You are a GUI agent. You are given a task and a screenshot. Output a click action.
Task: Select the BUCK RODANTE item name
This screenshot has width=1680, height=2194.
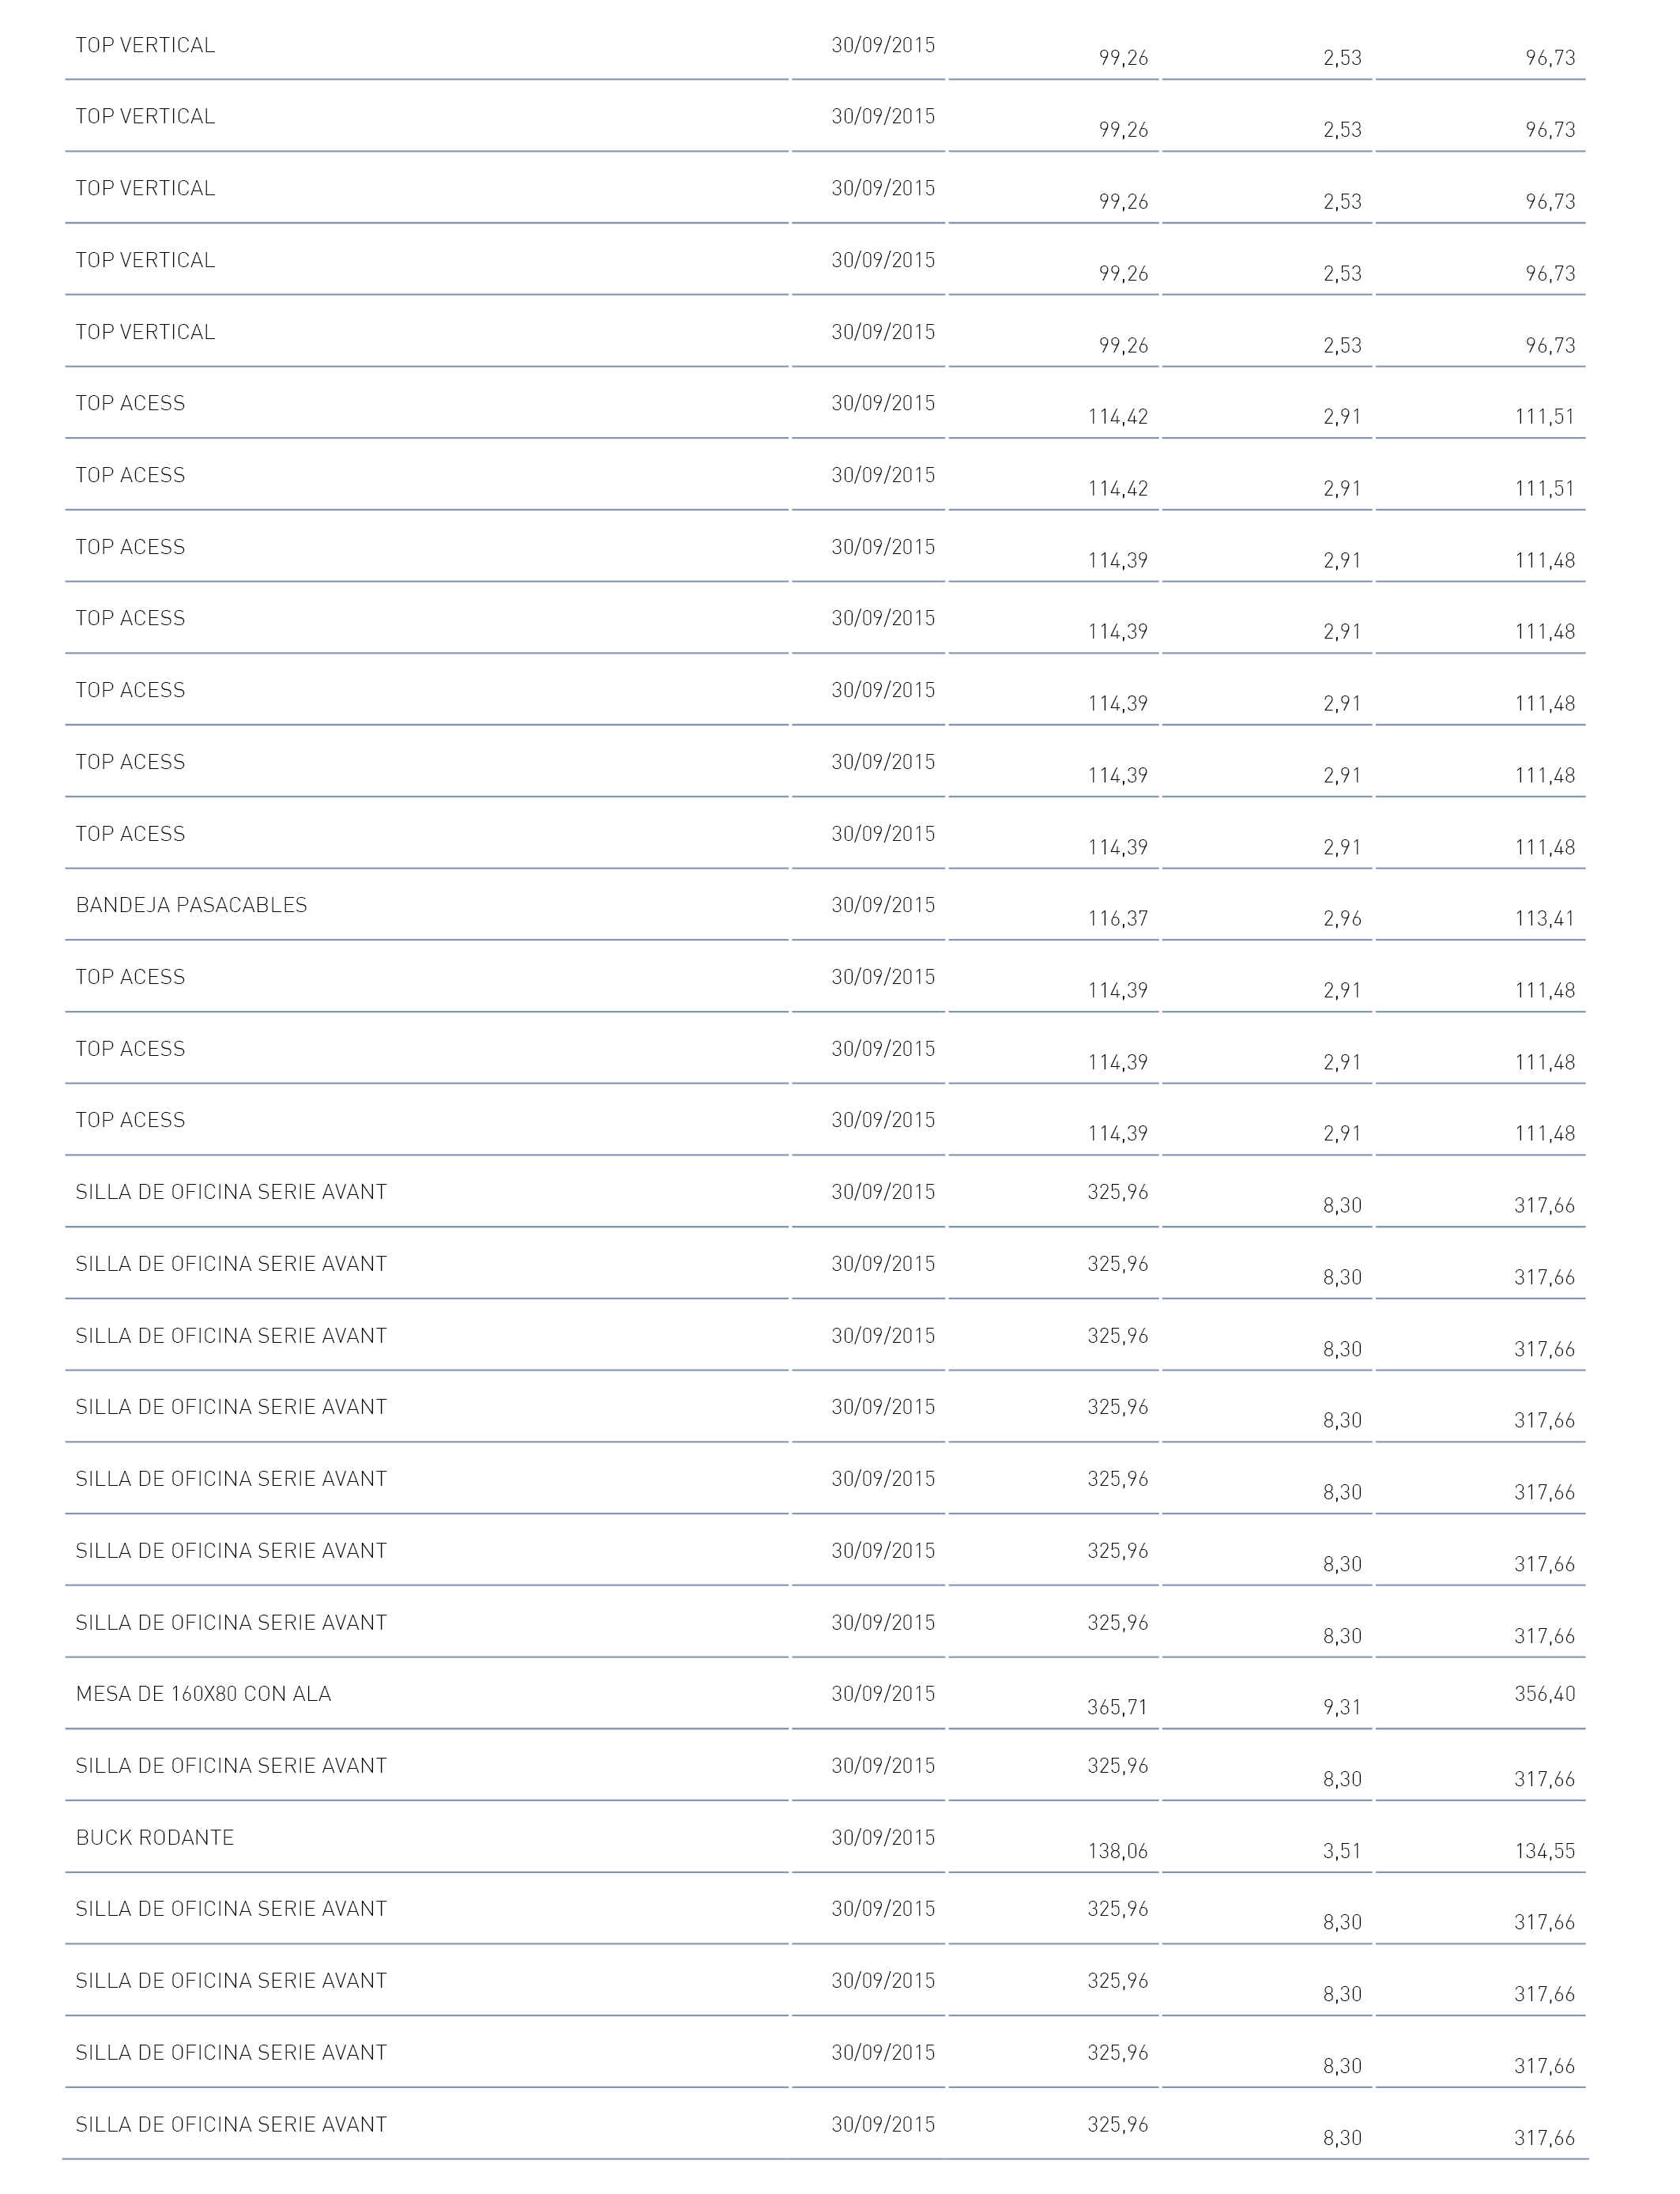click(x=154, y=1838)
